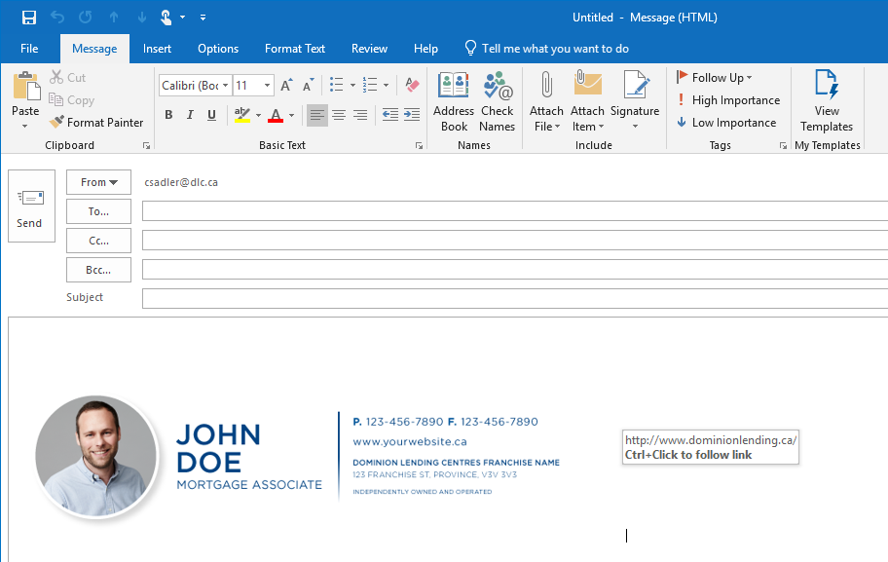Click into the To address field
Image resolution: width=888 pixels, height=562 pixels.
click(515, 210)
